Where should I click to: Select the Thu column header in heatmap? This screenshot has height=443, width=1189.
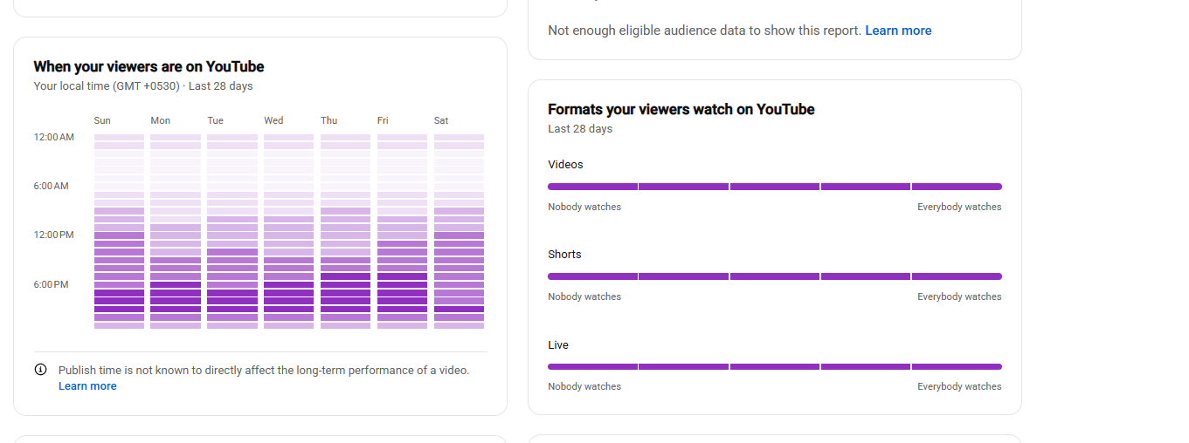coord(328,120)
